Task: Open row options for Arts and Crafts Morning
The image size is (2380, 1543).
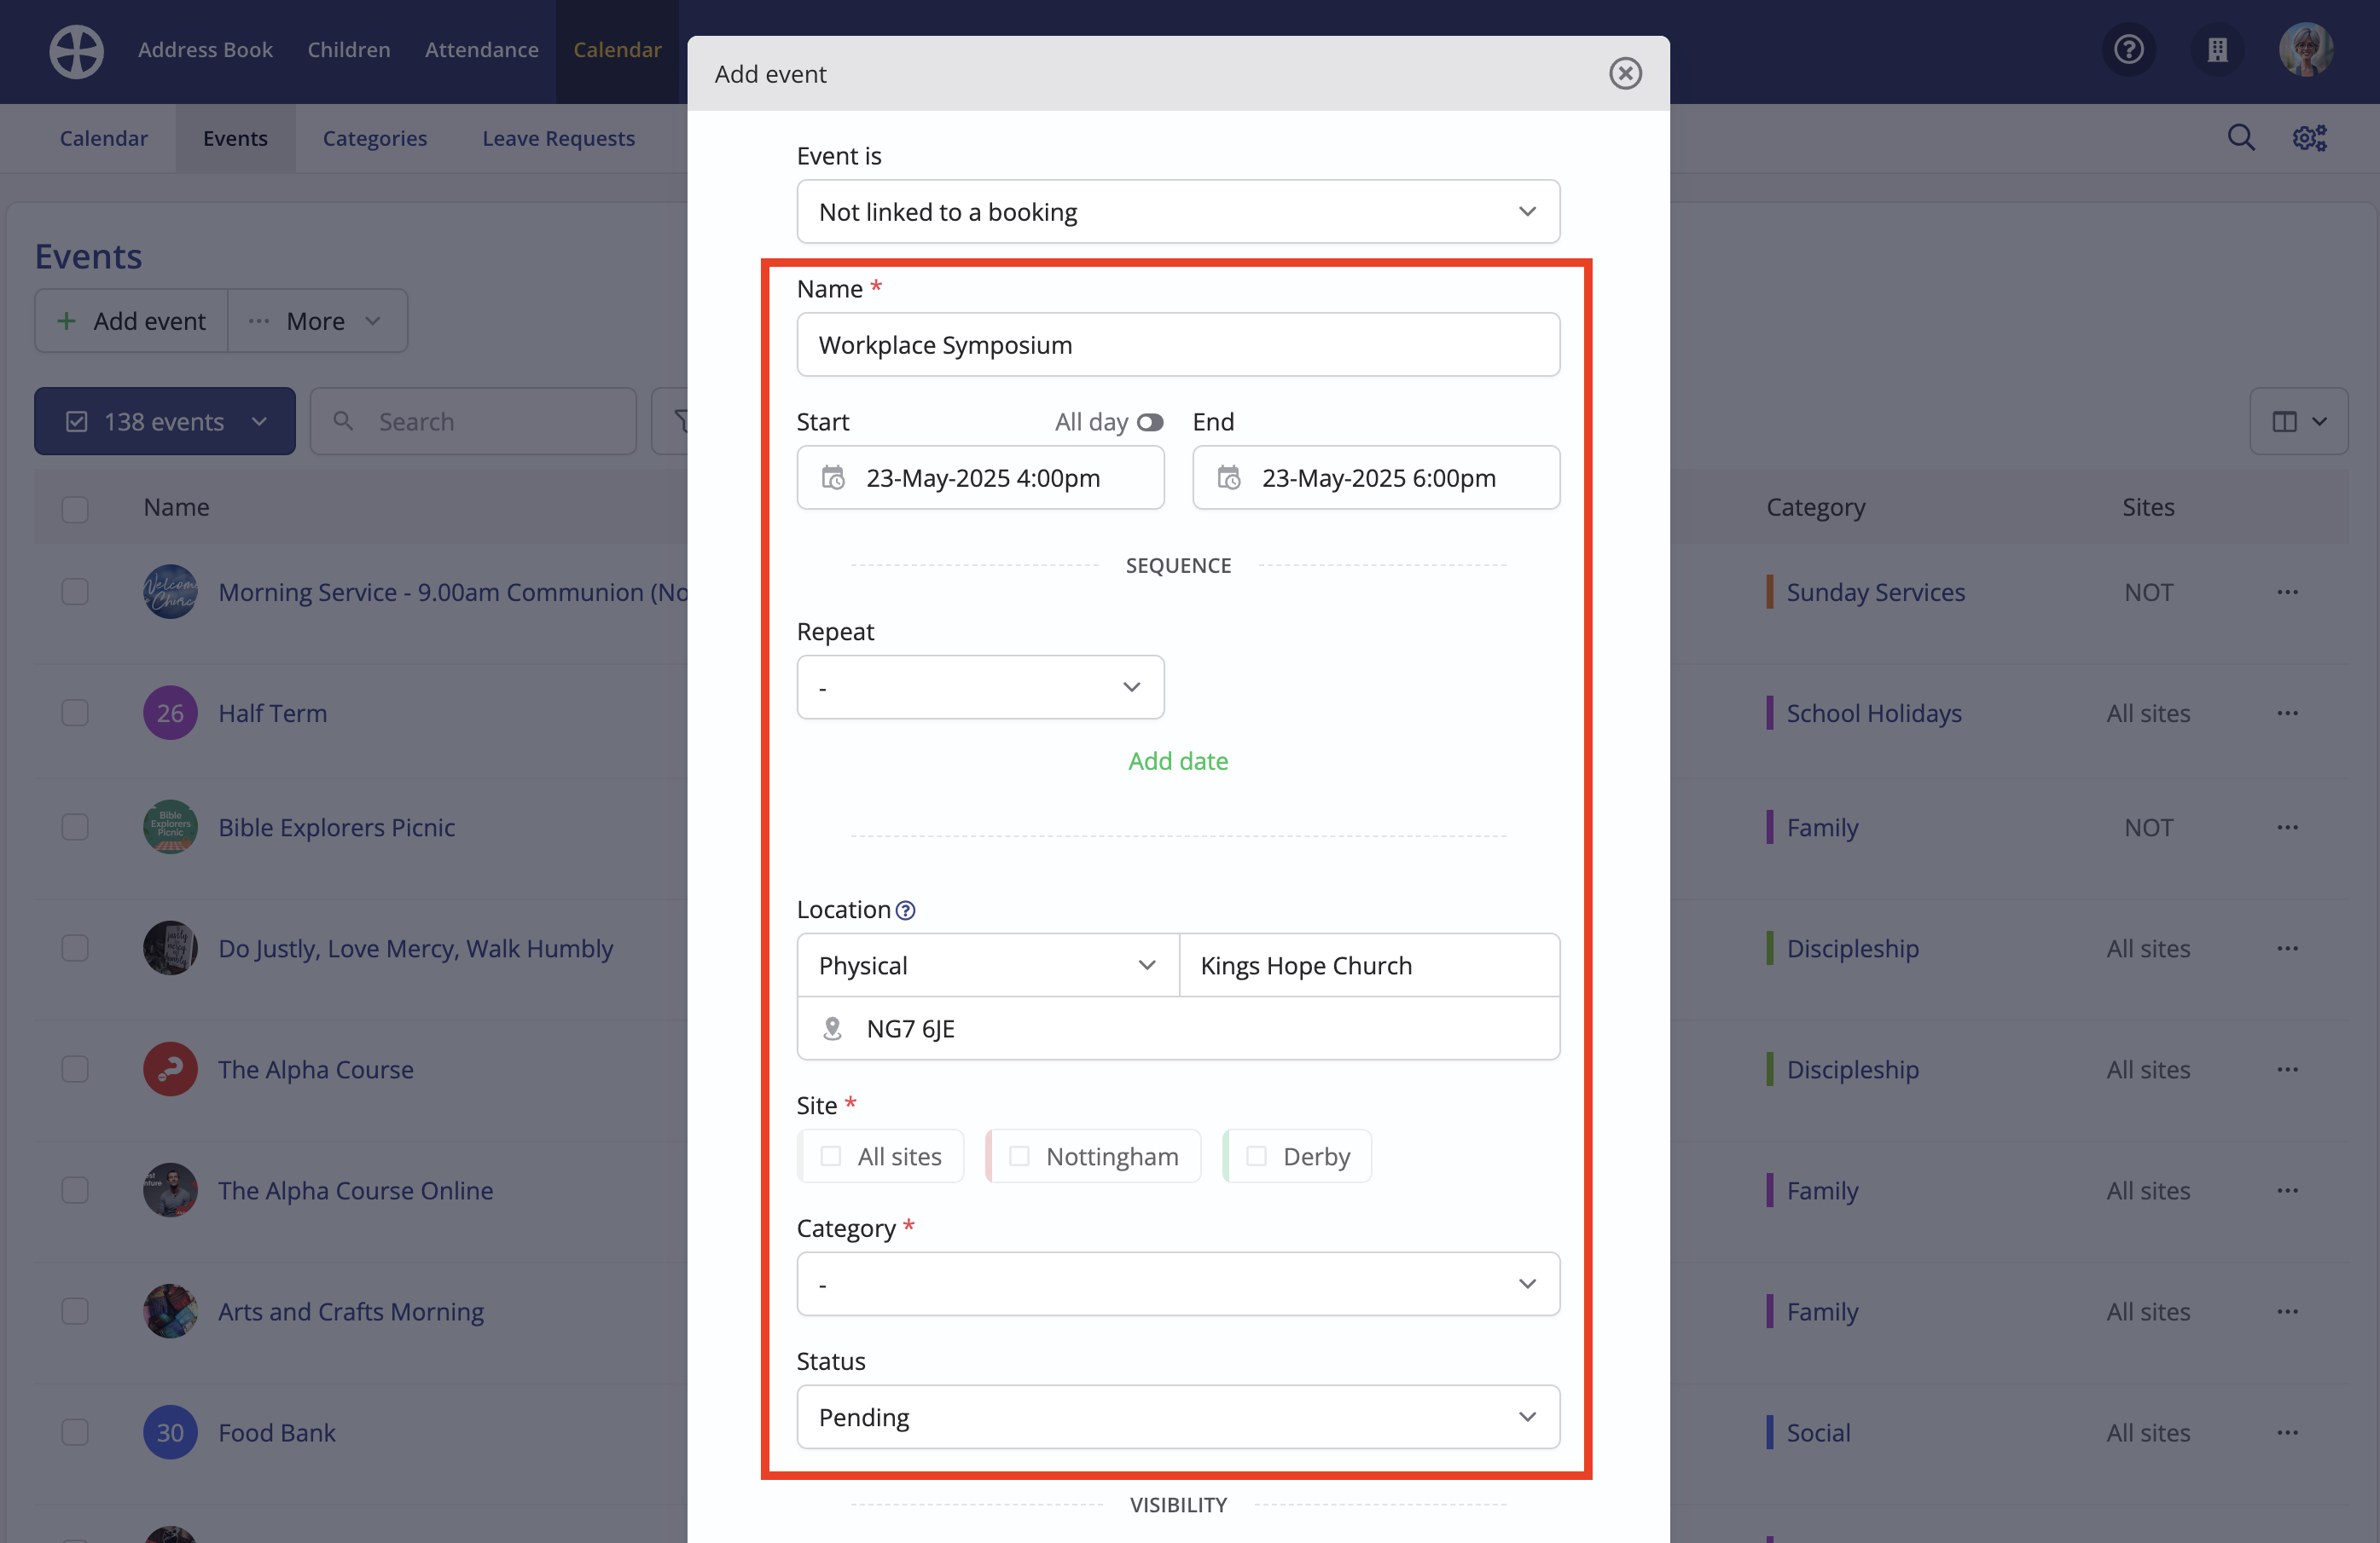Action: 2287,1311
